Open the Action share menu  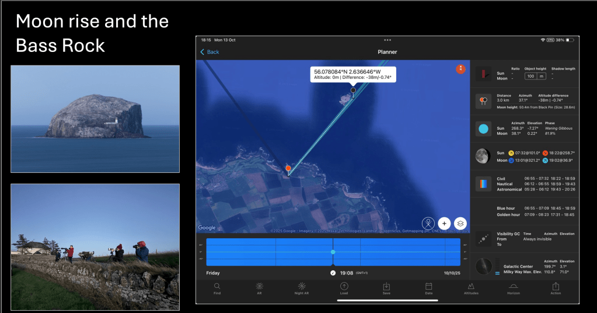coord(556,288)
